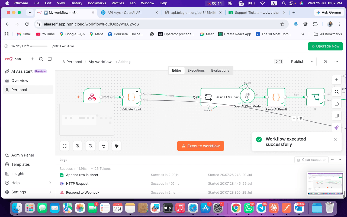Switch to the Evaluations tab
The width and height of the screenshot is (347, 217).
point(220,71)
